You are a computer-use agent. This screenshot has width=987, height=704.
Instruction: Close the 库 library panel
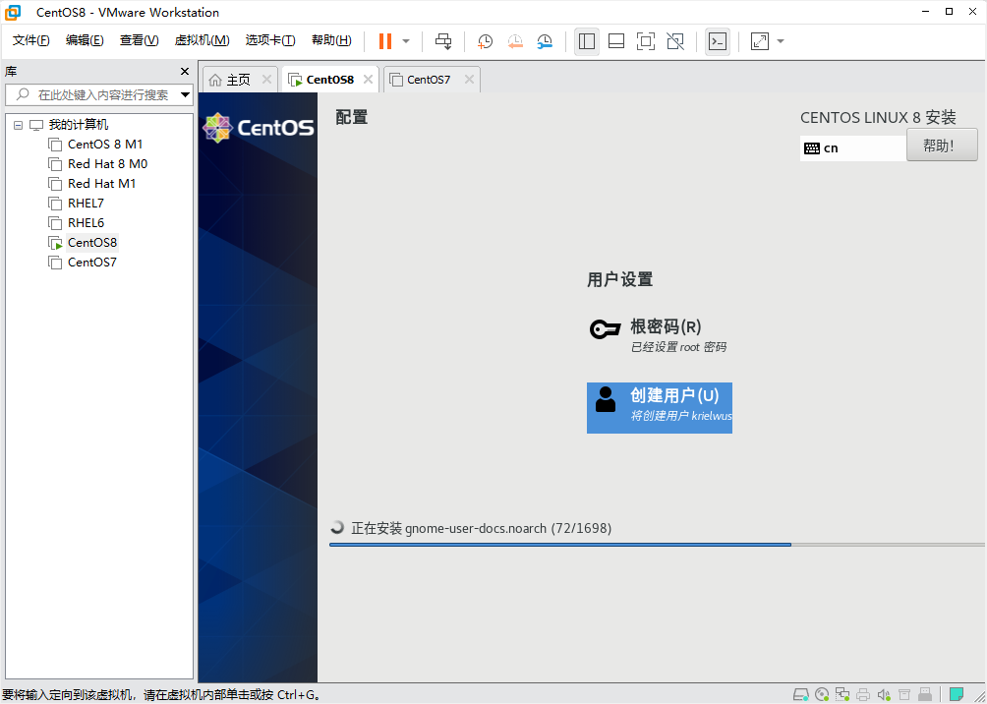pos(185,71)
